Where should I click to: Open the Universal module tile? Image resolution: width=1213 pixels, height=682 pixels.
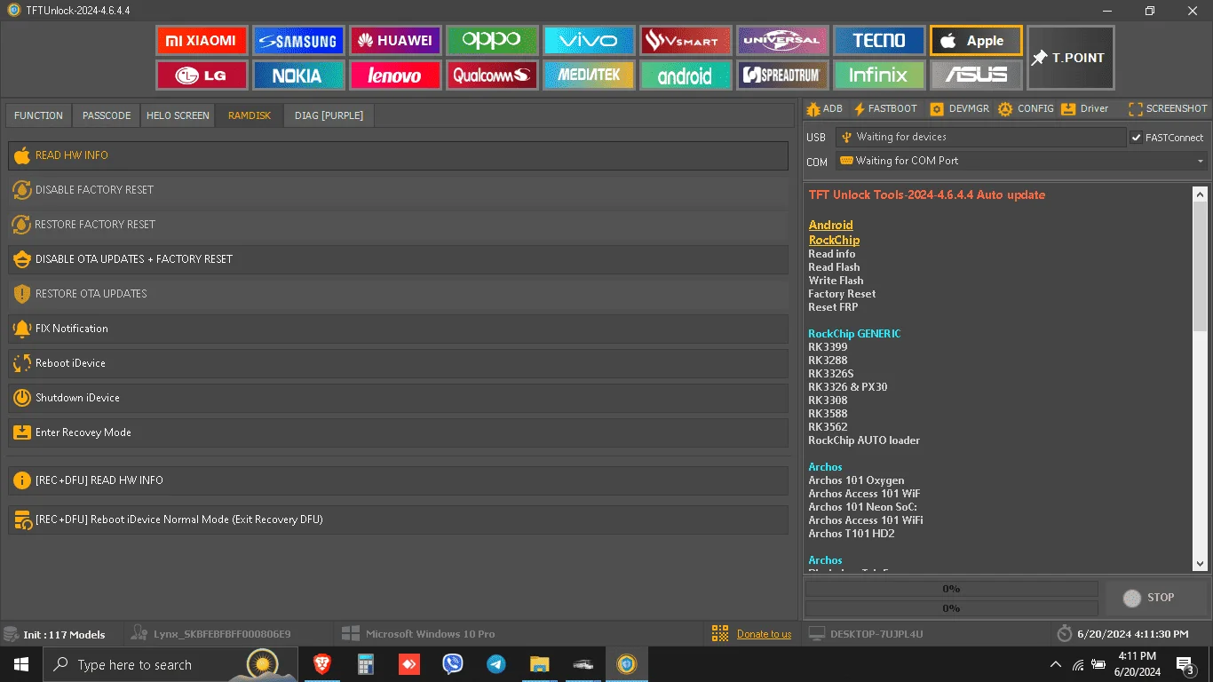pyautogui.click(x=782, y=41)
